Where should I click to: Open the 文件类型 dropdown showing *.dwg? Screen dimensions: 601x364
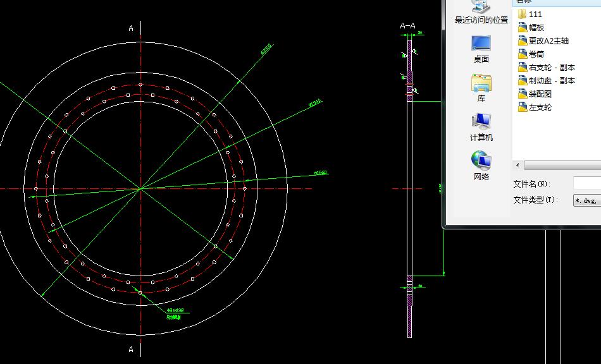point(587,200)
